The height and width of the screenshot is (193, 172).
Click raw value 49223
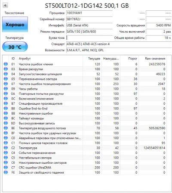160,74
